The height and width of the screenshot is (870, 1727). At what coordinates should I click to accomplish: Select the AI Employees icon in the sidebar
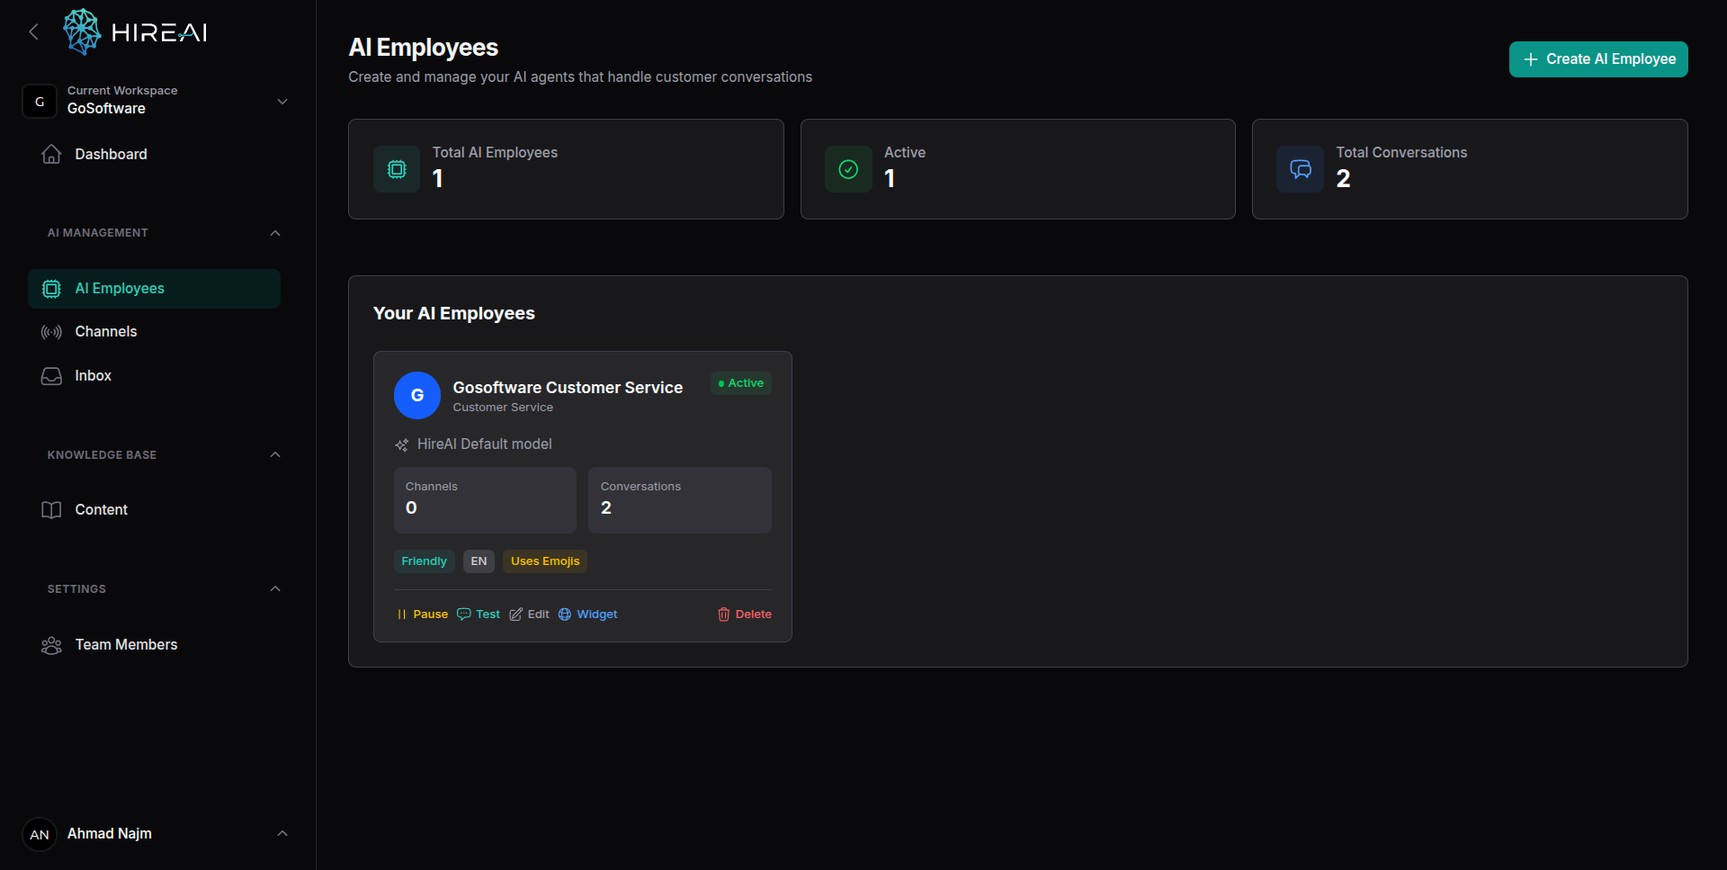[x=51, y=289]
